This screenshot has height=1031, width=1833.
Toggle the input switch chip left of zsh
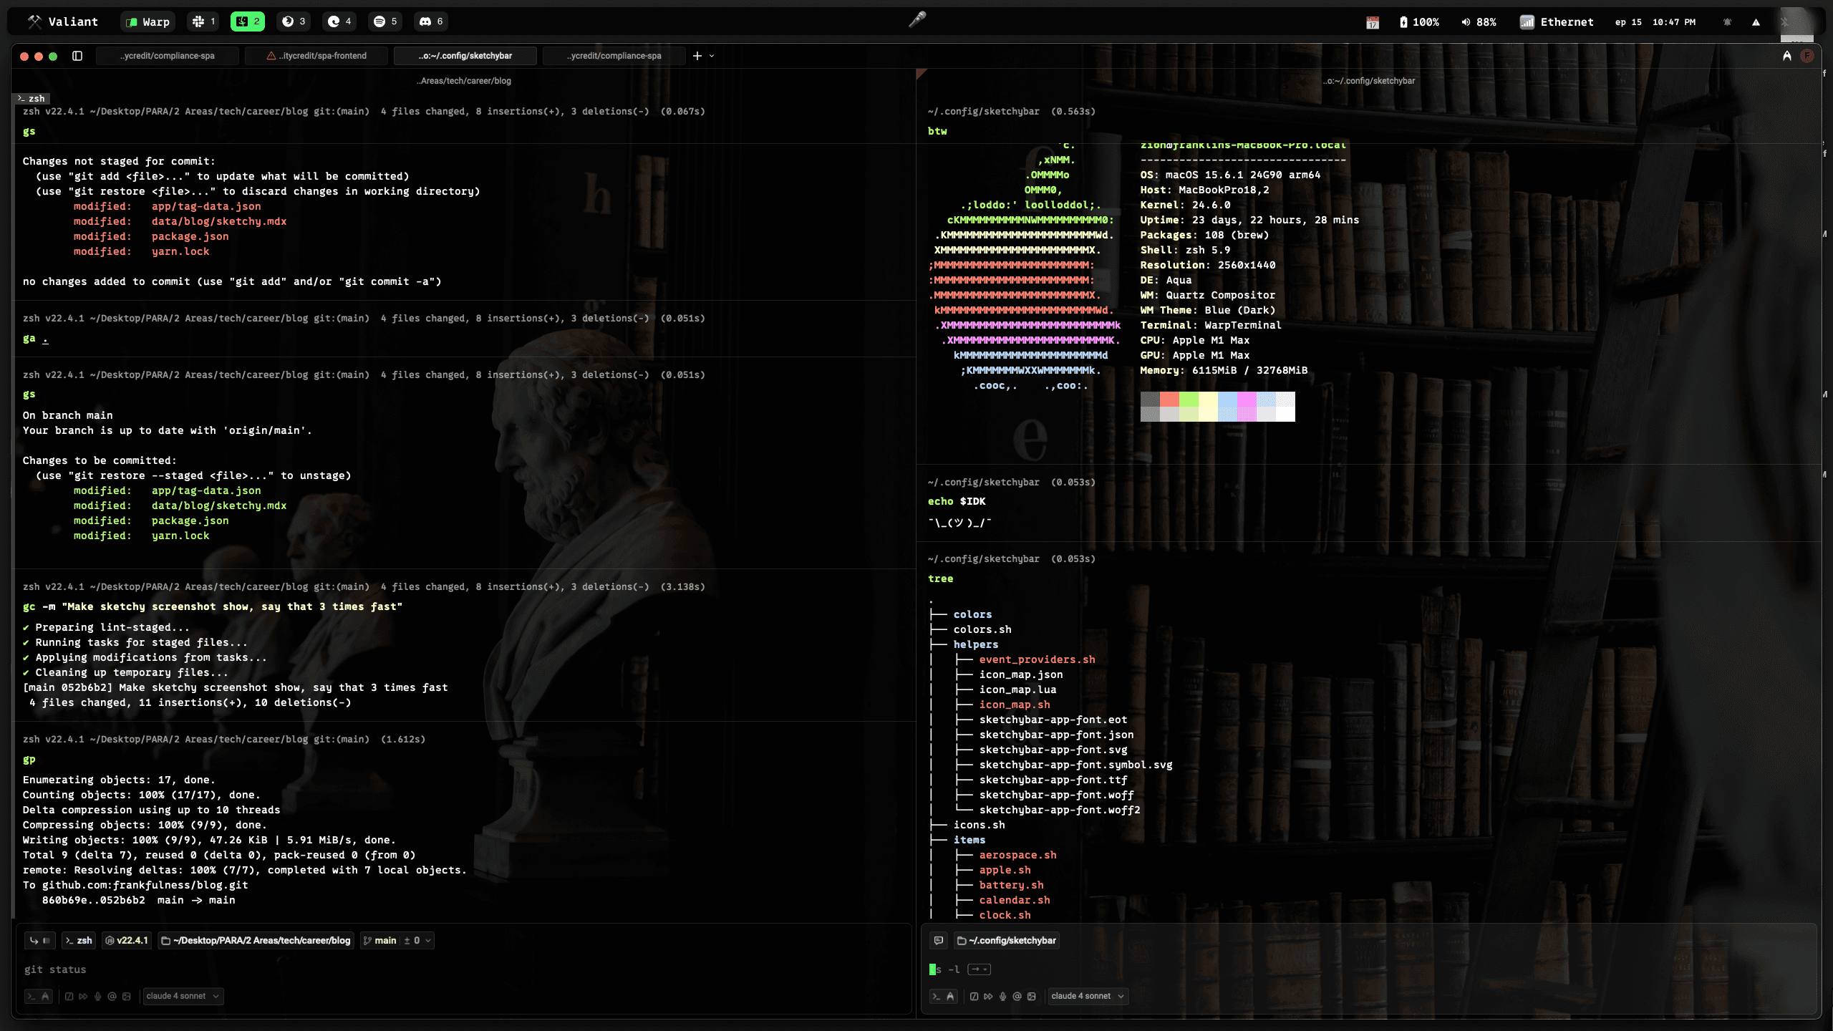[x=39, y=940]
